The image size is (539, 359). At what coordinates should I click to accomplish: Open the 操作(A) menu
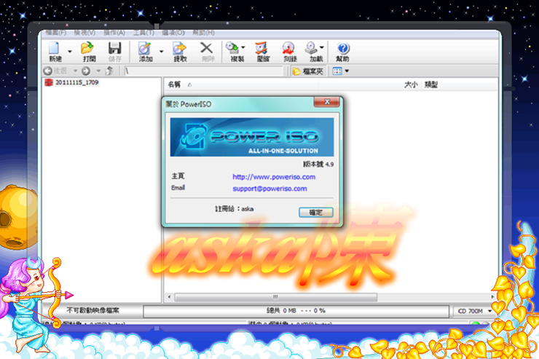coord(114,33)
